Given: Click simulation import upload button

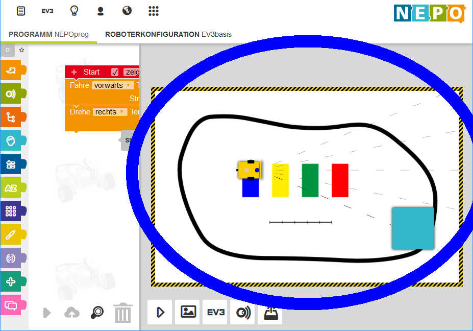Looking at the screenshot, I should click(270, 314).
